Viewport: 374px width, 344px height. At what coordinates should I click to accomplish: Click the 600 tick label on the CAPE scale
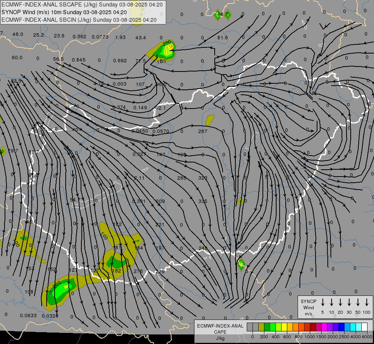(x=287, y=337)
